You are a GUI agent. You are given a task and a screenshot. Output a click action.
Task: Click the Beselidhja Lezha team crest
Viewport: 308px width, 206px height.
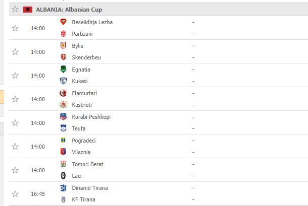63,22
